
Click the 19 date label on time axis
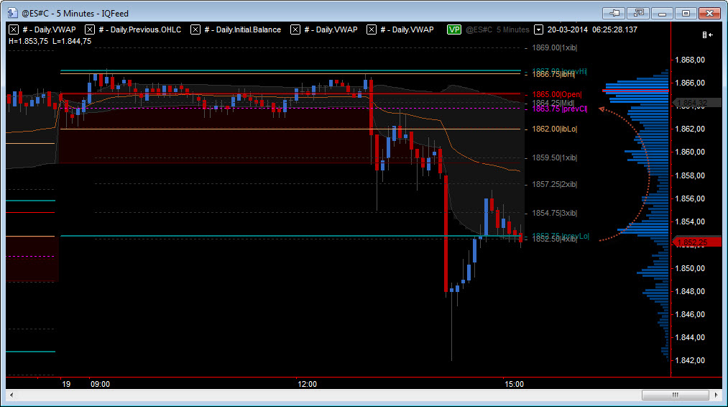[66, 384]
